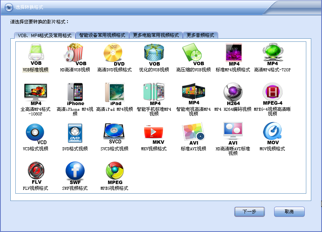Image resolution: width=322 pixels, height=232 pixels.
Task: Pick the MOV视频格式 QuickTime icon
Action: tap(273, 133)
